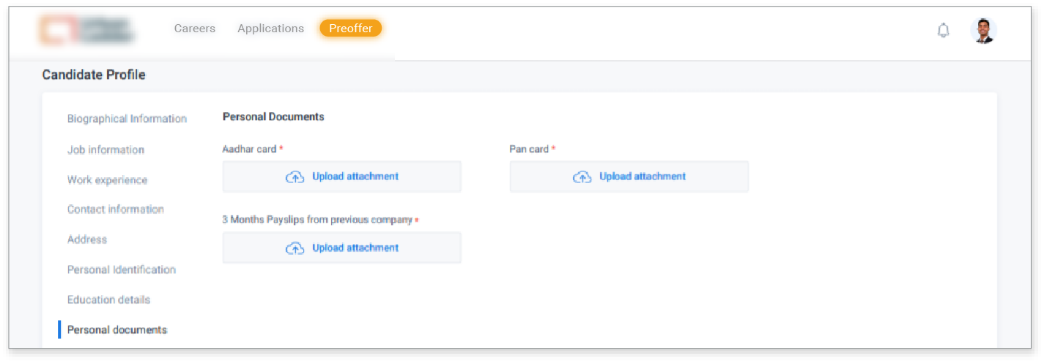
Task: Open the notifications bell icon
Action: pyautogui.click(x=944, y=30)
